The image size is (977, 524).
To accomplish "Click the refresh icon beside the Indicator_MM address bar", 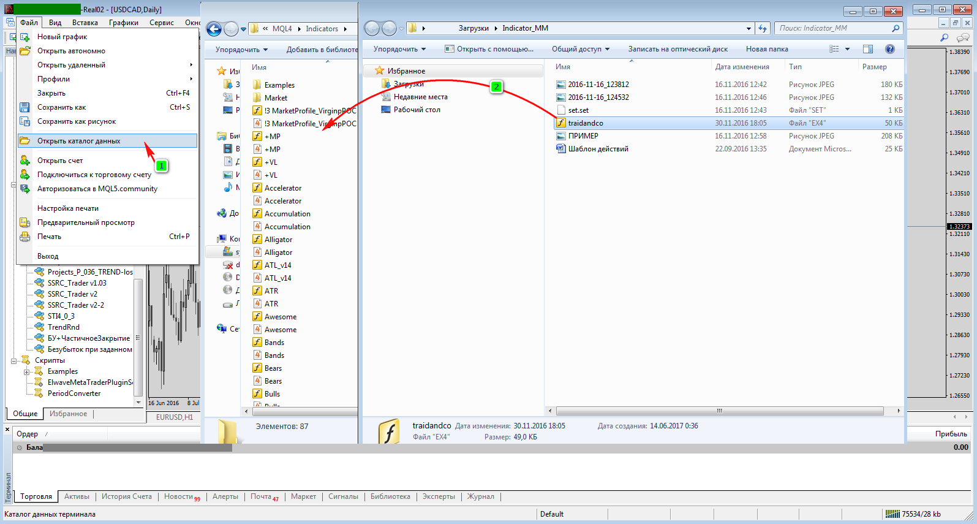I will [x=763, y=28].
